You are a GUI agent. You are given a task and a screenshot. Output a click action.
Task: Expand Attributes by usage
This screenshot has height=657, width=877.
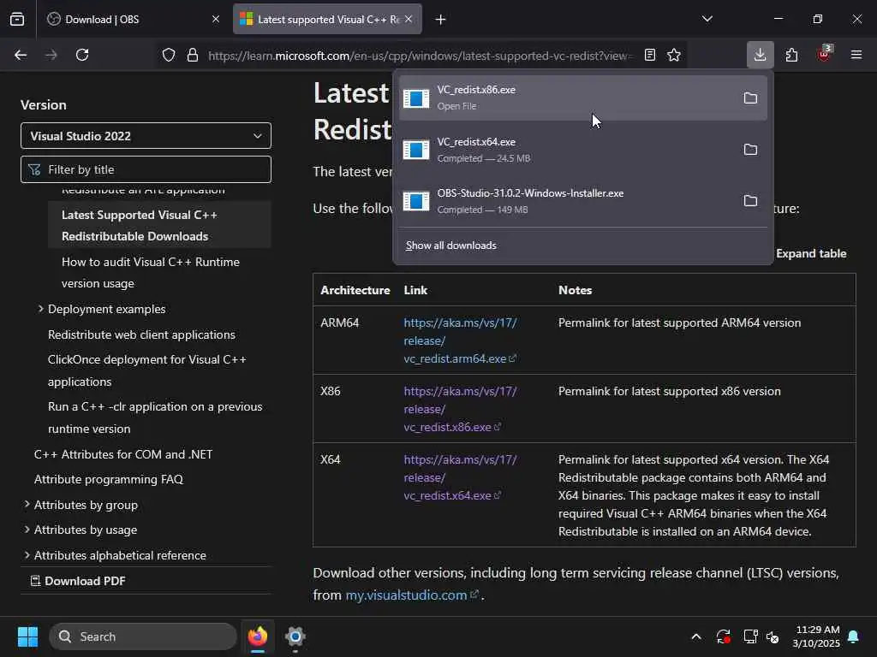point(27,530)
